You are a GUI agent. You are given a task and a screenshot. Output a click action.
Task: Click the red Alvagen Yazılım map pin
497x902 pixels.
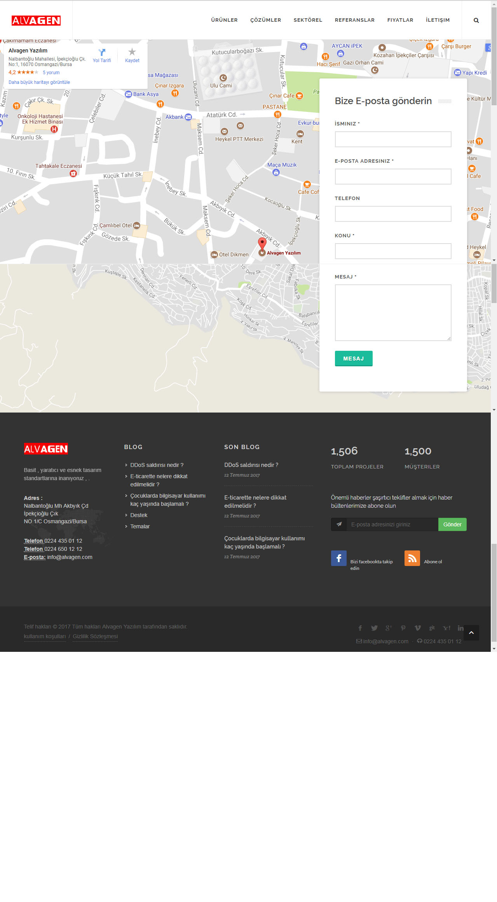click(262, 244)
